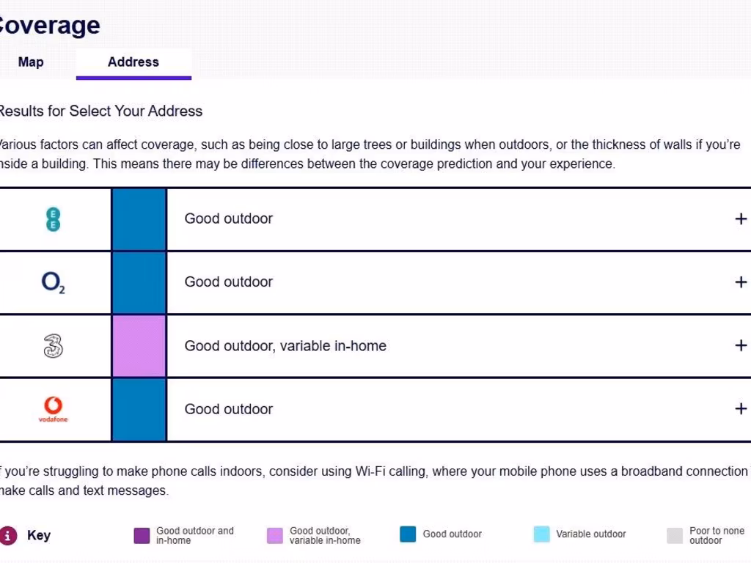Click the O2 network logo
This screenshot has width=751, height=563.
(53, 282)
